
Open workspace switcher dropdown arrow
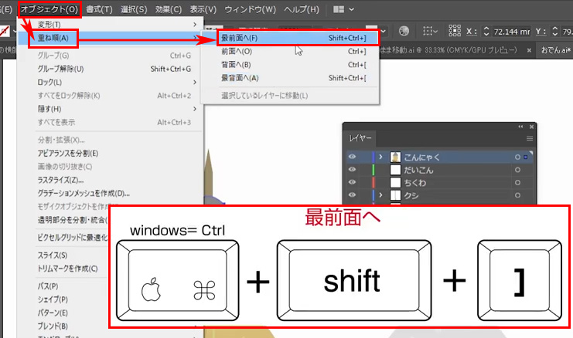352,9
